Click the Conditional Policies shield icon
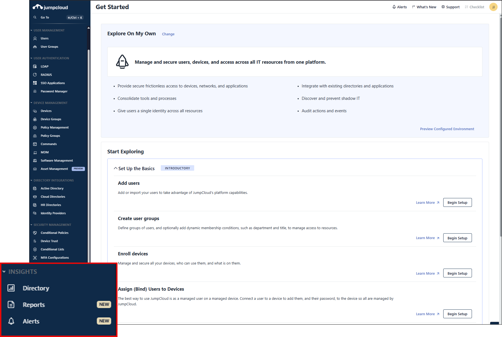 click(35, 233)
